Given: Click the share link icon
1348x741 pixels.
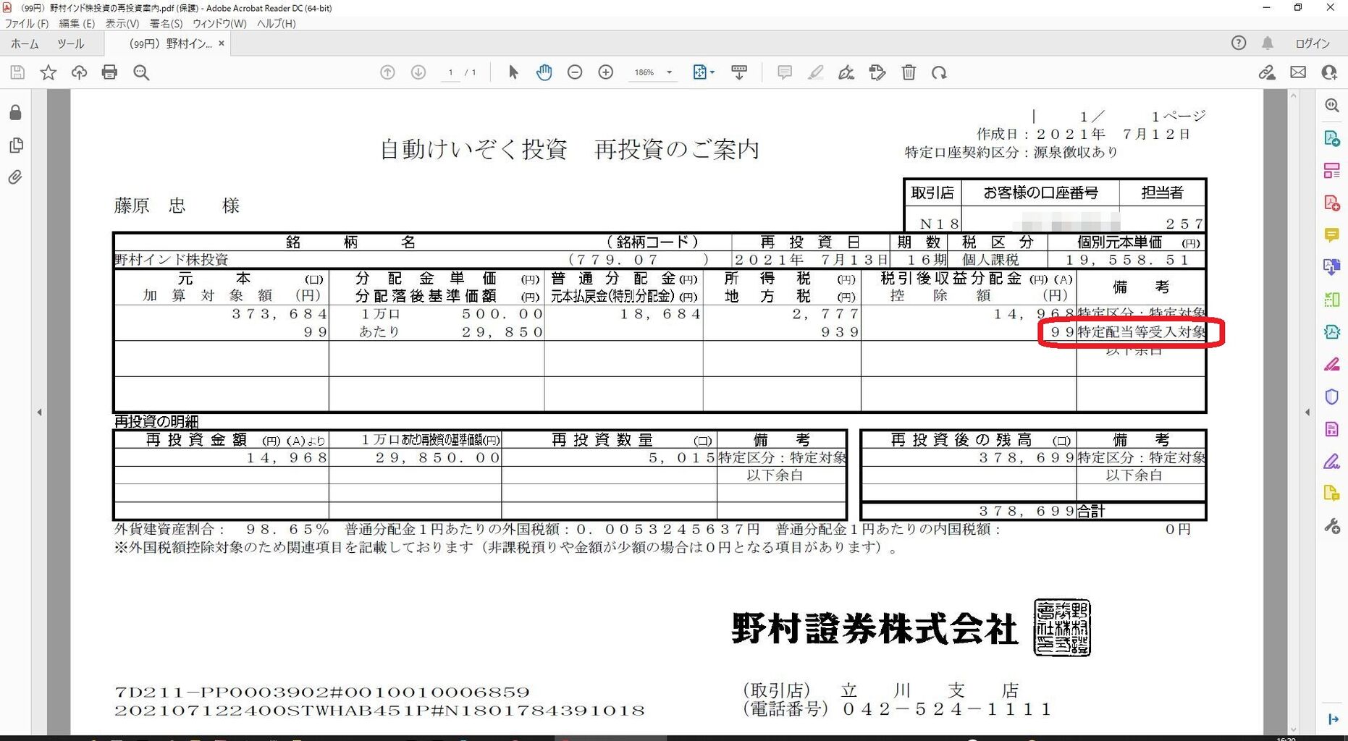Looking at the screenshot, I should 1267,72.
